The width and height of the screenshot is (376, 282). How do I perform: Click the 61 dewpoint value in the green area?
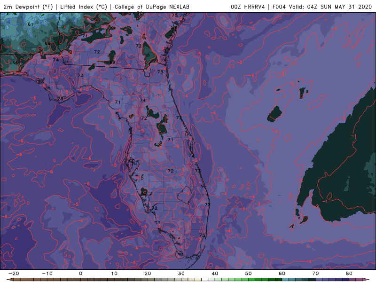pyautogui.click(x=31, y=24)
